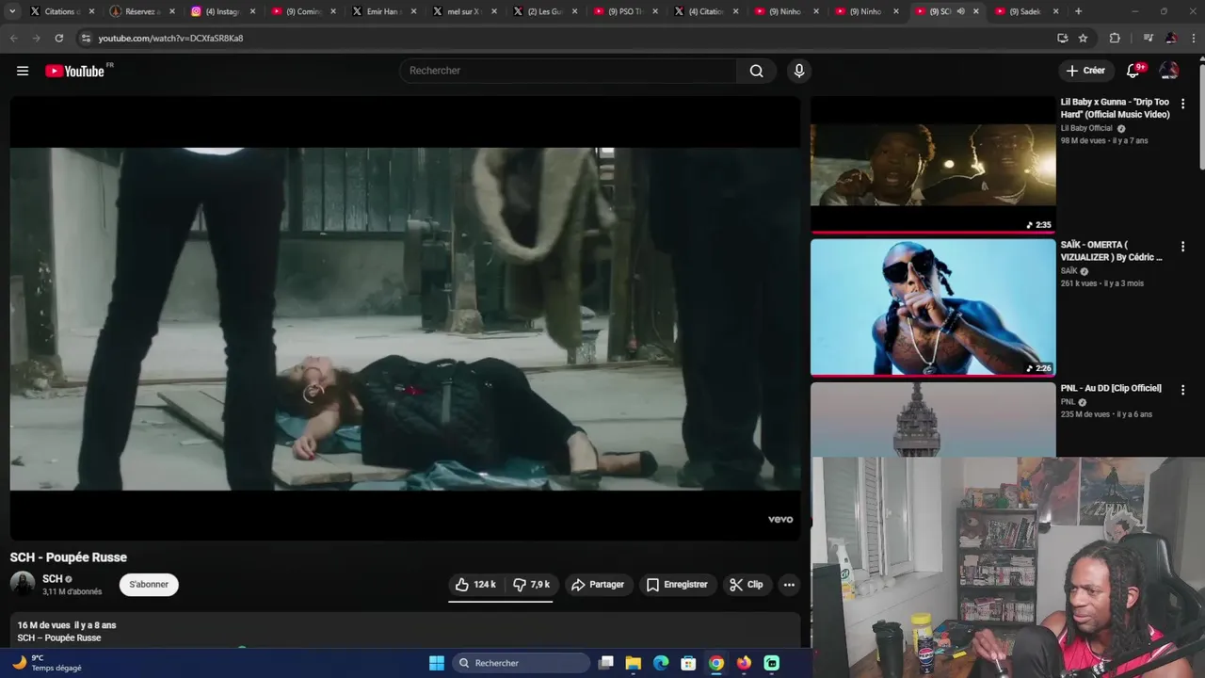Play the SAÏK - OMERTA thumbnail

point(933,308)
